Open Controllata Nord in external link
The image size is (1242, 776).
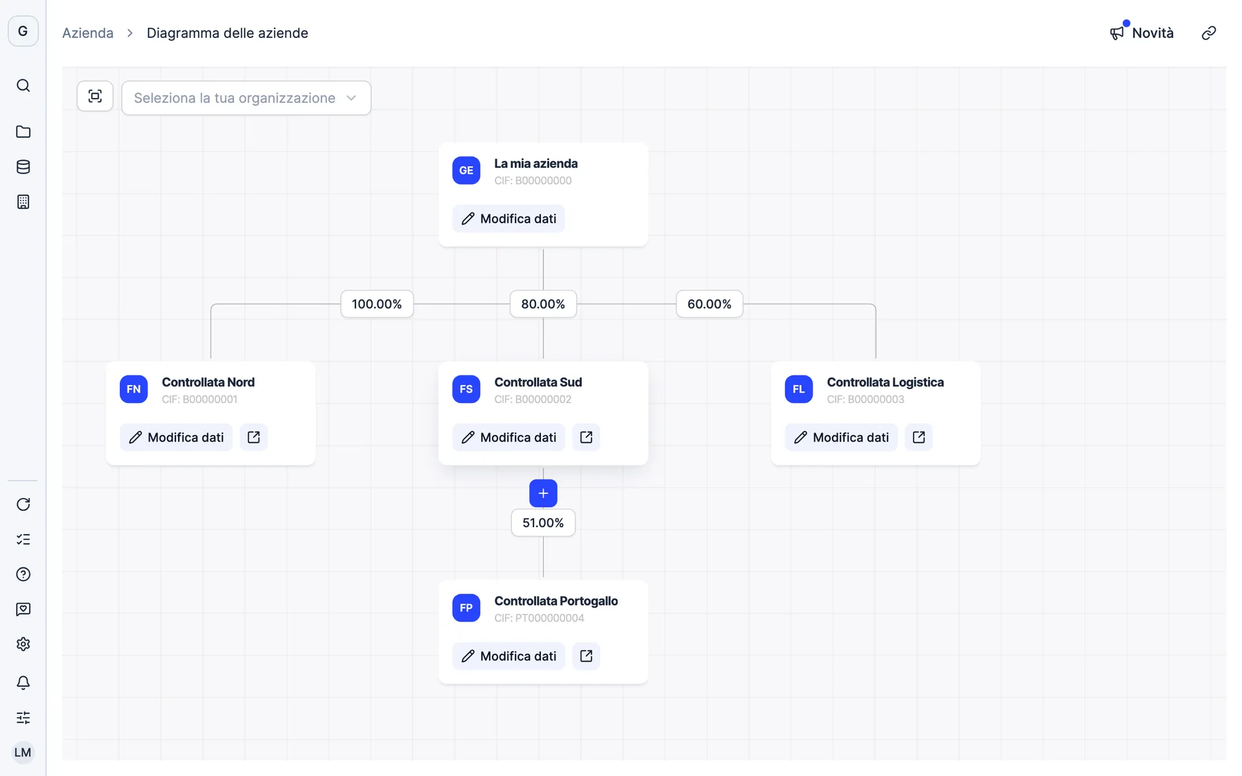click(x=253, y=437)
